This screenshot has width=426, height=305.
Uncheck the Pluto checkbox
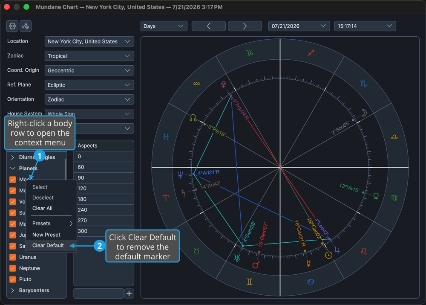[12, 279]
